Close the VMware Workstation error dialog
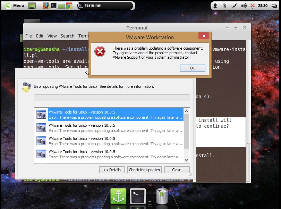 pyautogui.click(x=204, y=36)
